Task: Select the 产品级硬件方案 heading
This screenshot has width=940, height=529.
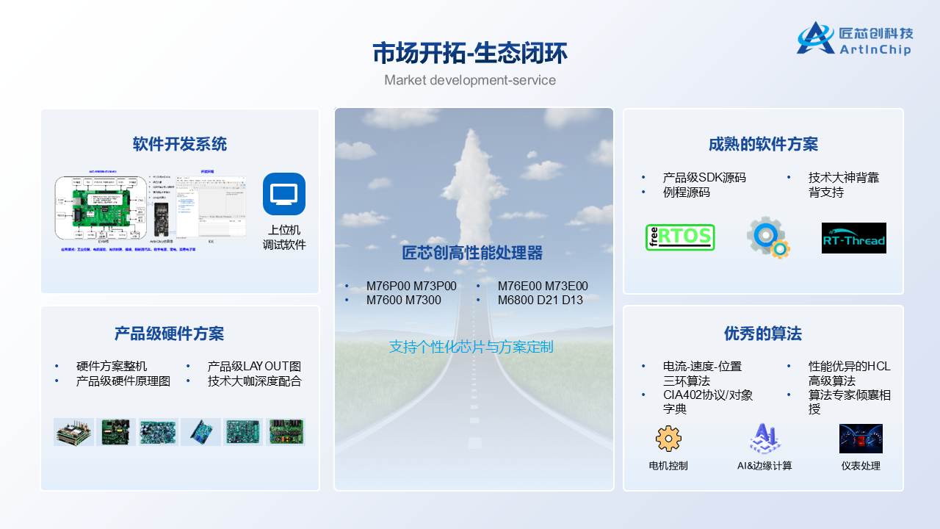Action: pyautogui.click(x=169, y=334)
